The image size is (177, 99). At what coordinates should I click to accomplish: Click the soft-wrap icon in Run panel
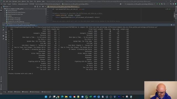(x=6, y=32)
